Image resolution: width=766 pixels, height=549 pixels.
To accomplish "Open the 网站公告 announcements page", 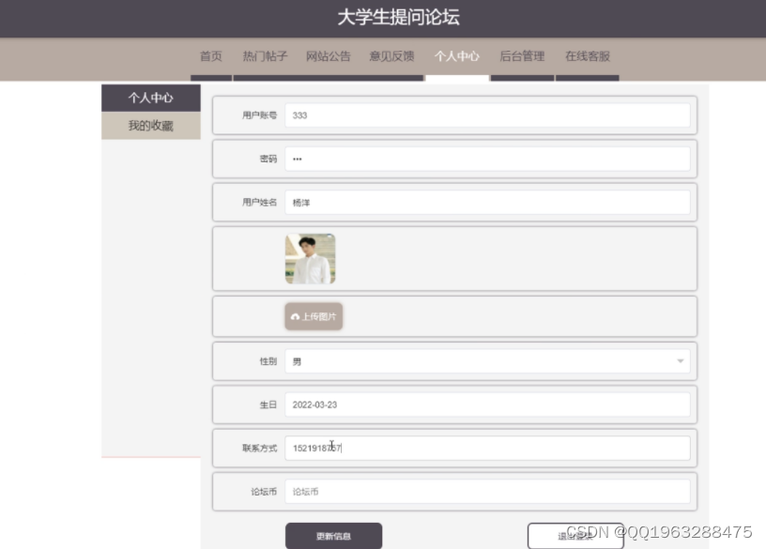I will pyautogui.click(x=327, y=56).
